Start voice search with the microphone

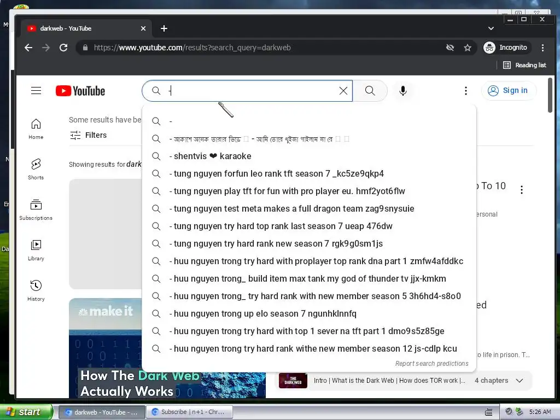[403, 91]
